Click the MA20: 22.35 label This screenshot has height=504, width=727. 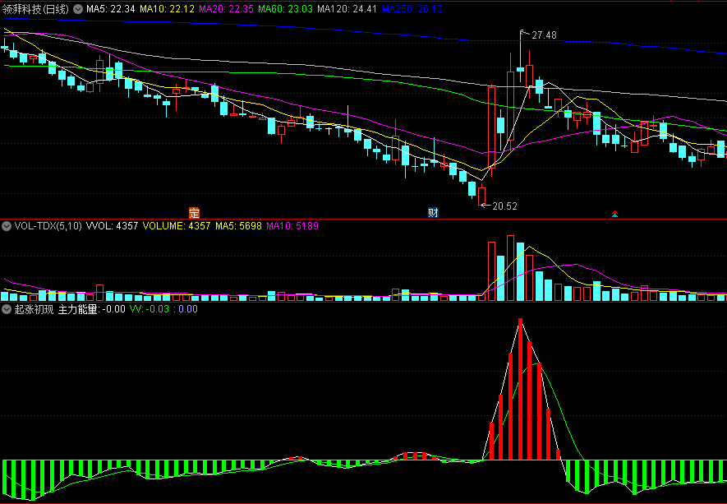pos(226,9)
